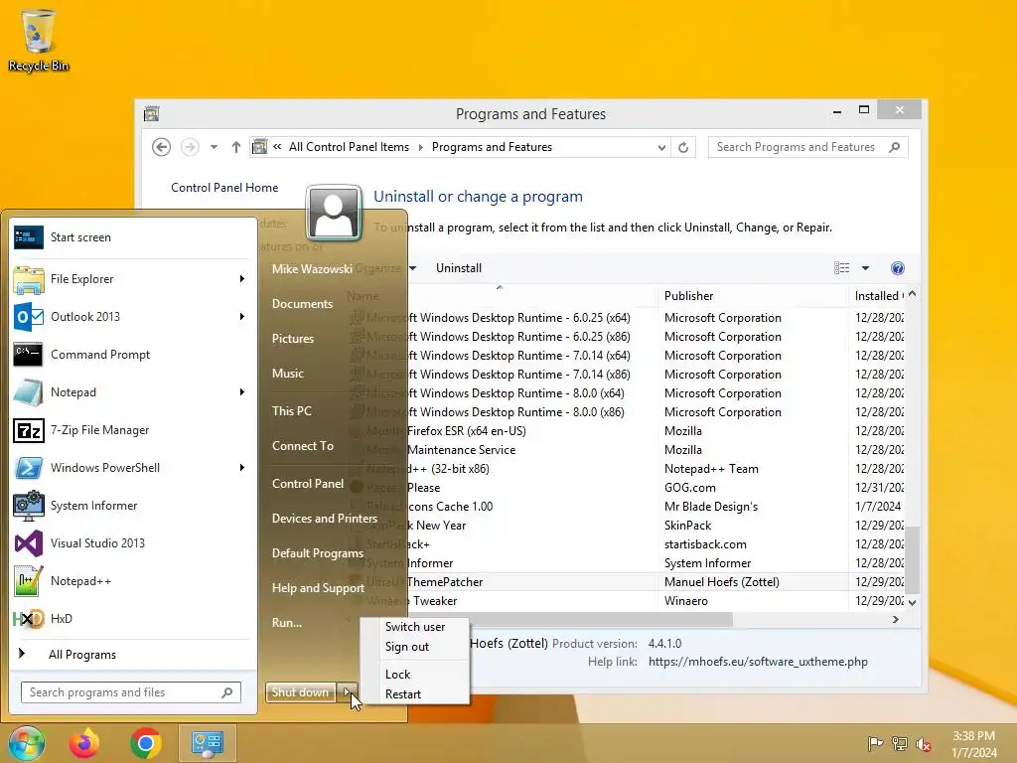Screen dimensions: 1017x763
Task: Click Mike Wazowski user name
Action: (x=312, y=268)
